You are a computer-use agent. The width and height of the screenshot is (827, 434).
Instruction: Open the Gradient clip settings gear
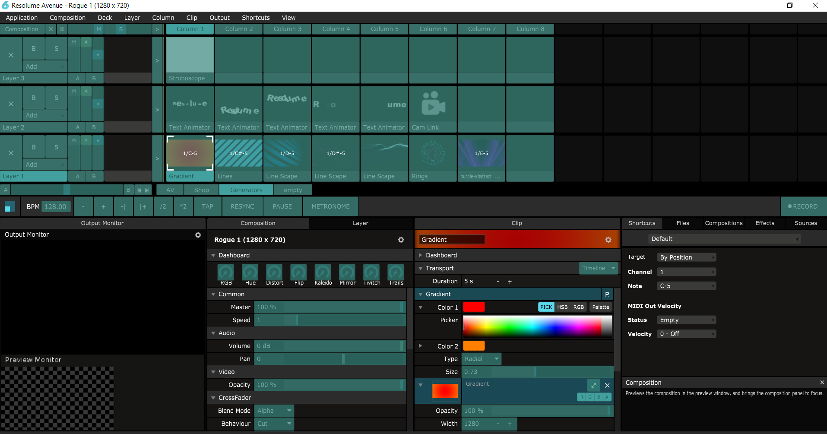coord(608,240)
